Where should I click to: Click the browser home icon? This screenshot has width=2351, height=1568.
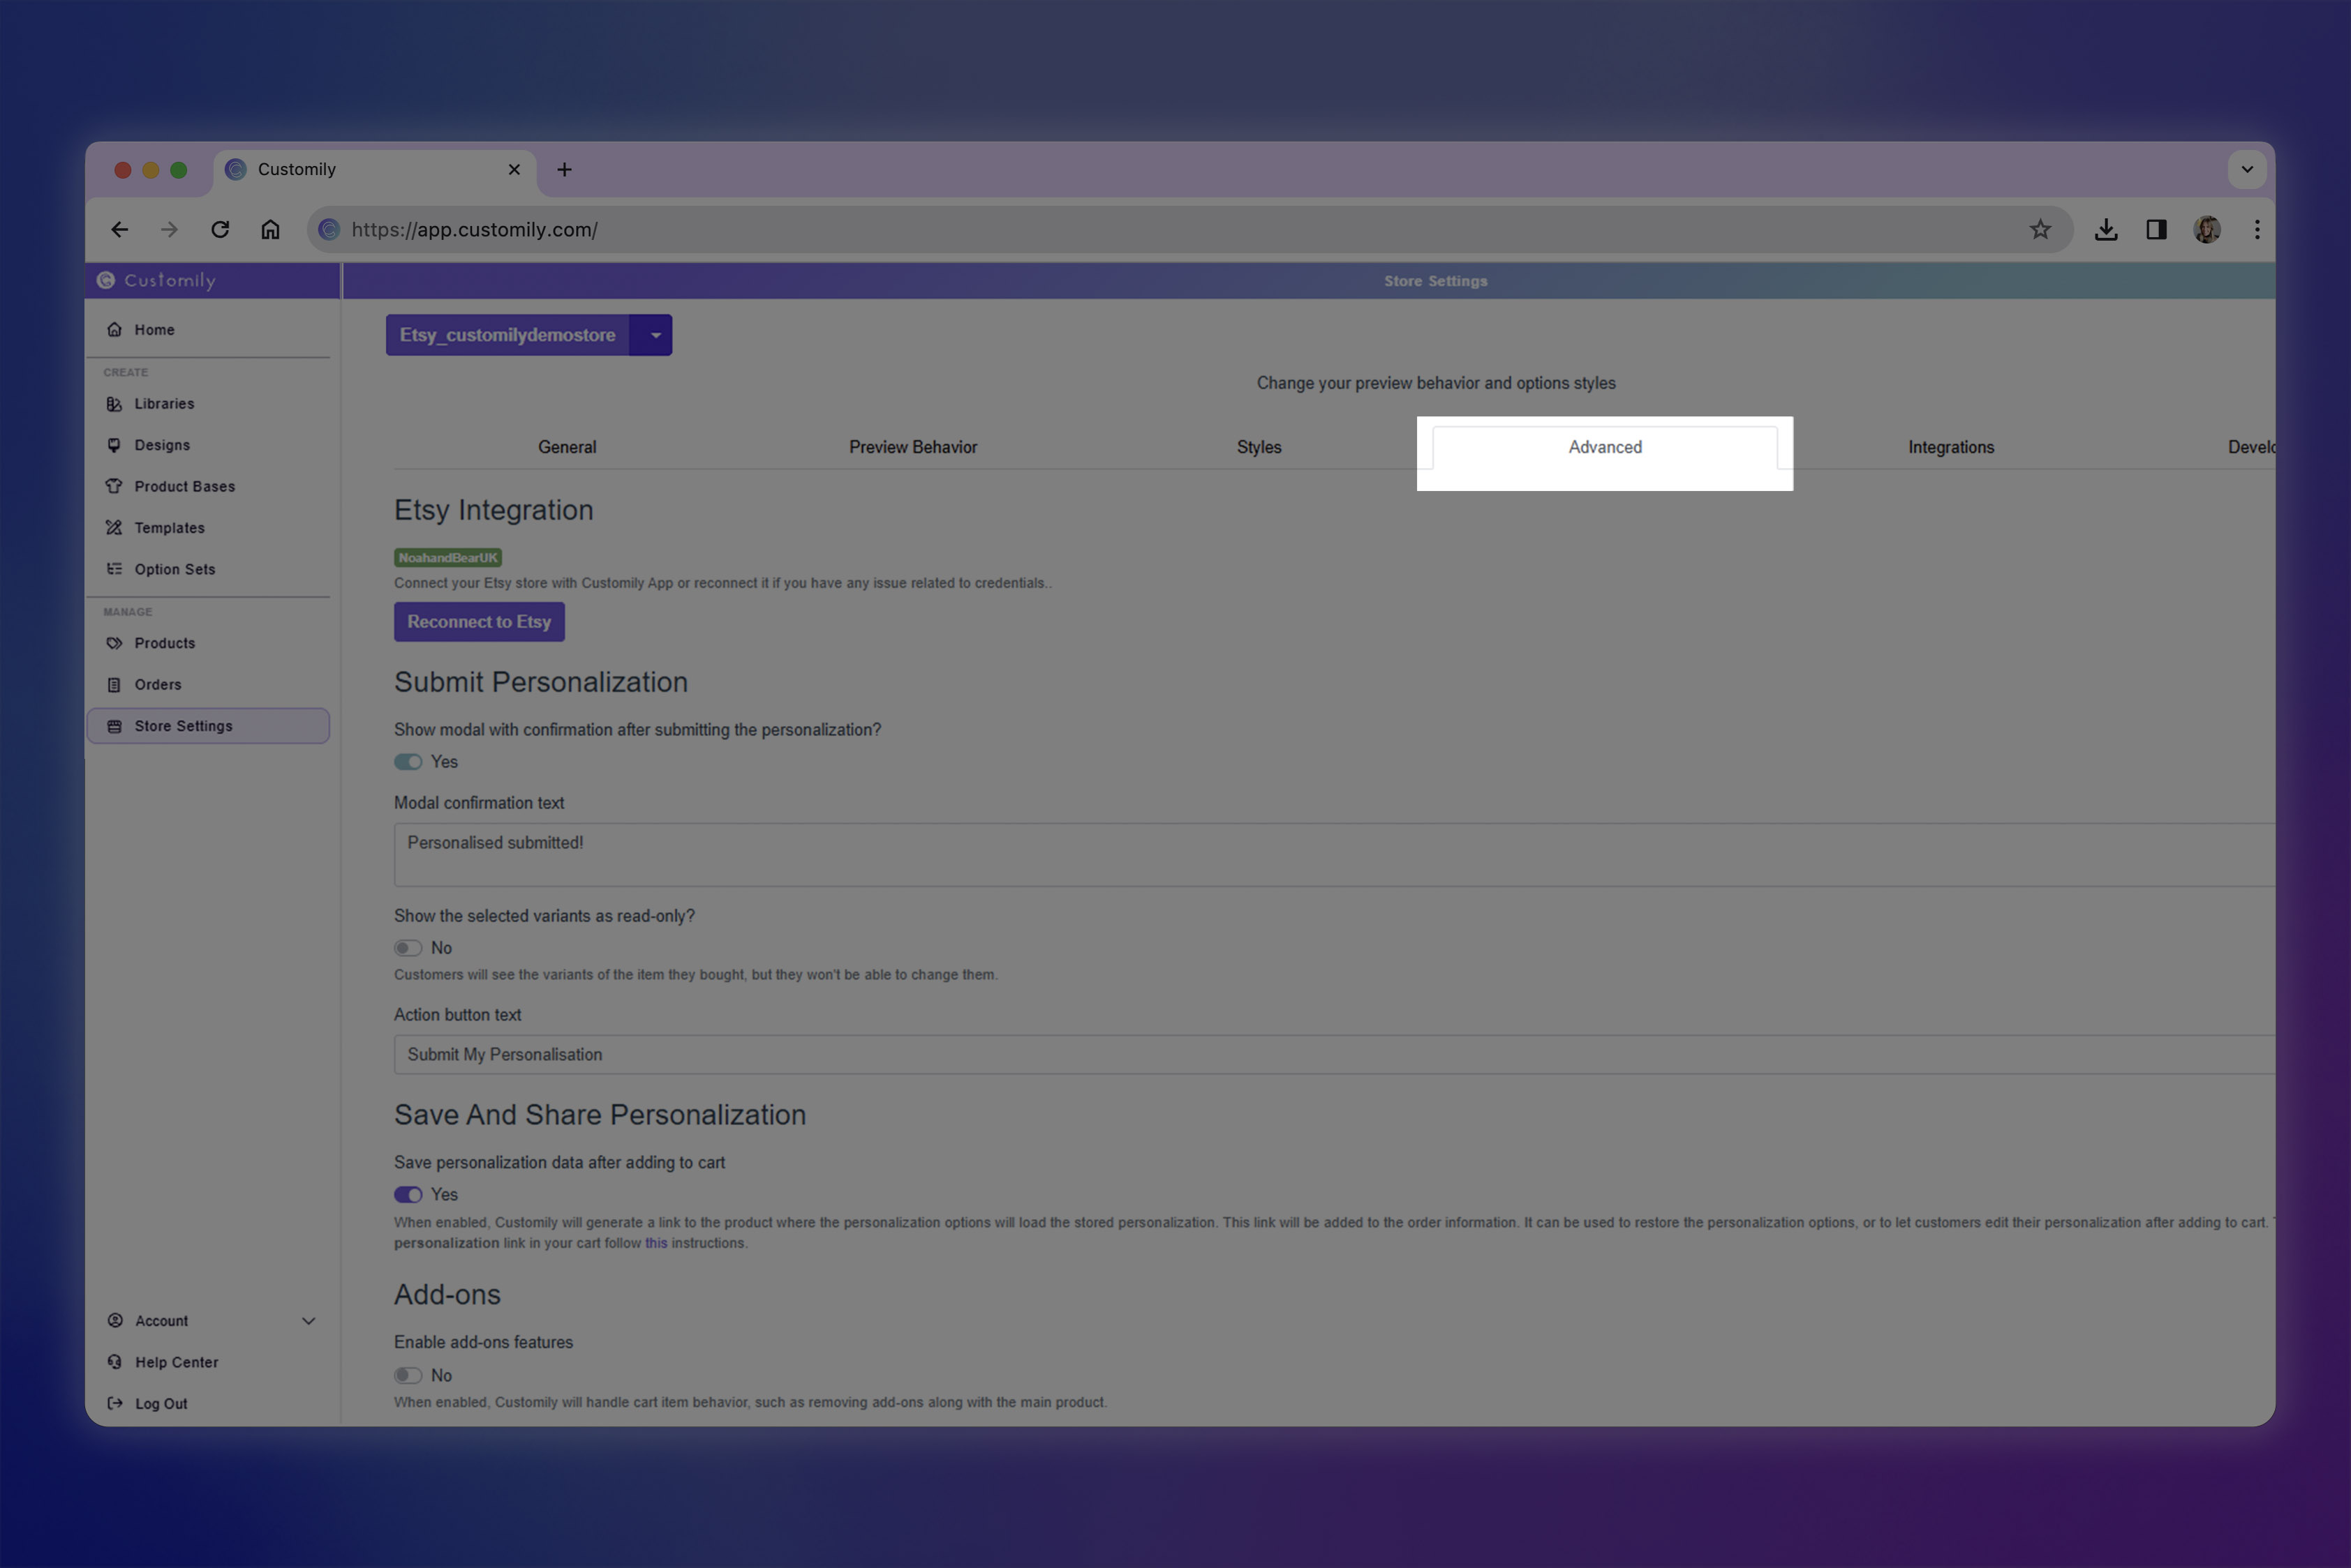pyautogui.click(x=270, y=230)
